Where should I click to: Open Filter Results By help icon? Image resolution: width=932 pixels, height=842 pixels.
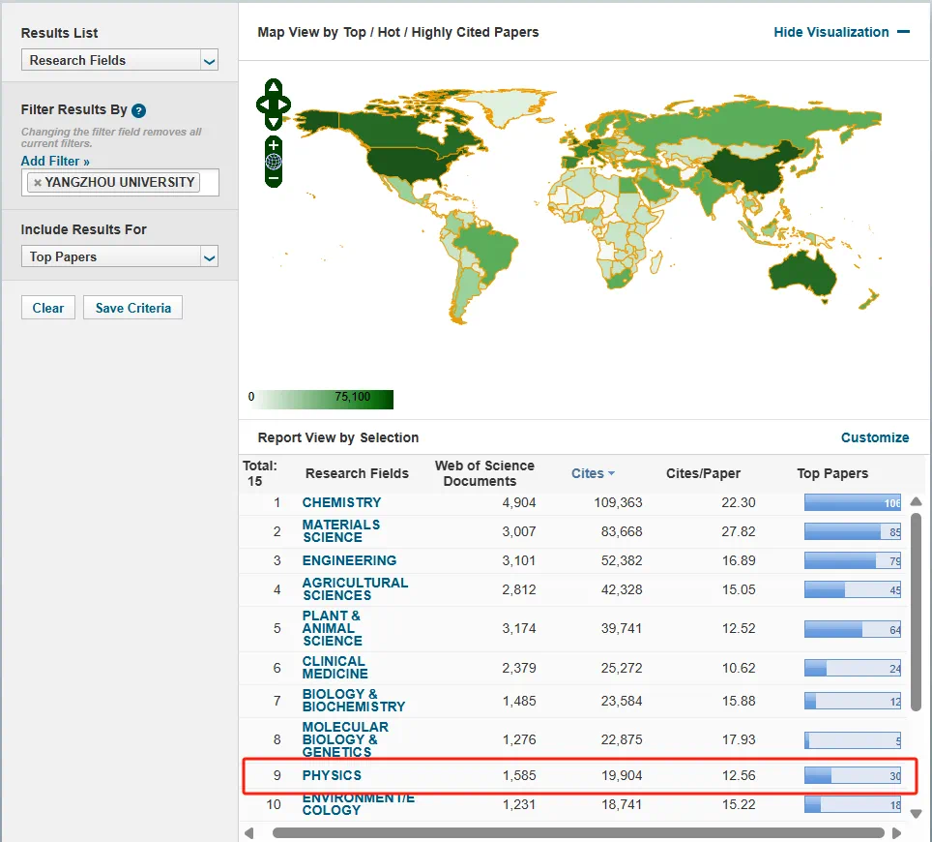139,110
